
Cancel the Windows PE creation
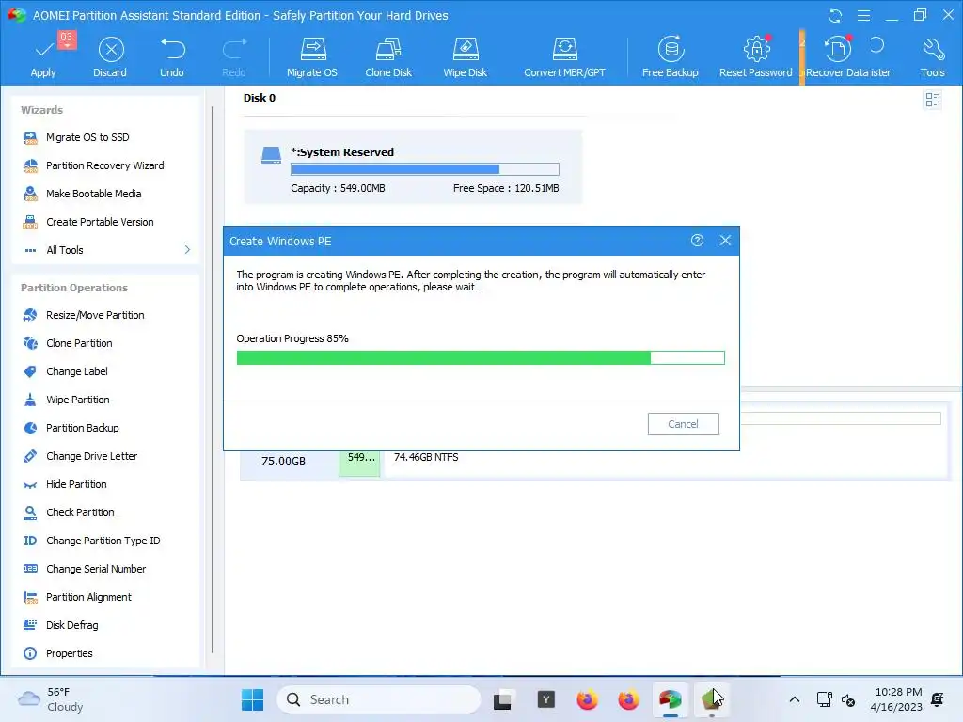(683, 424)
